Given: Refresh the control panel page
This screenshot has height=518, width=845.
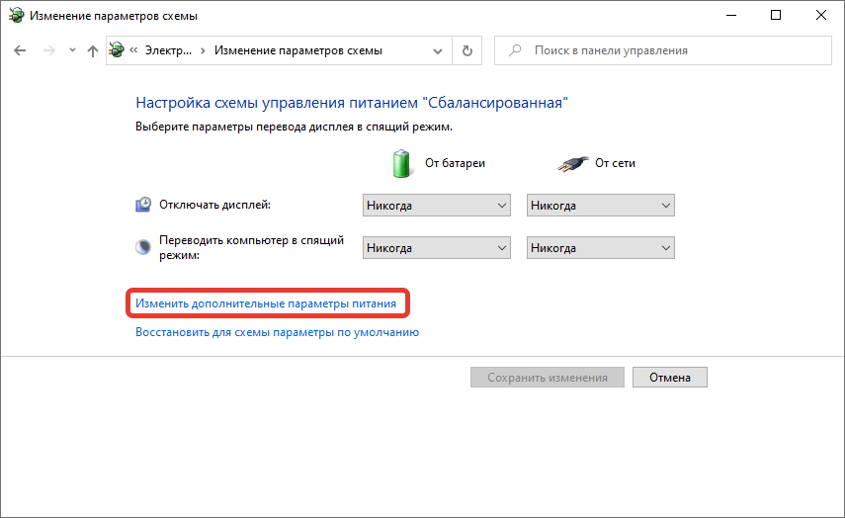Looking at the screenshot, I should coord(467,50).
